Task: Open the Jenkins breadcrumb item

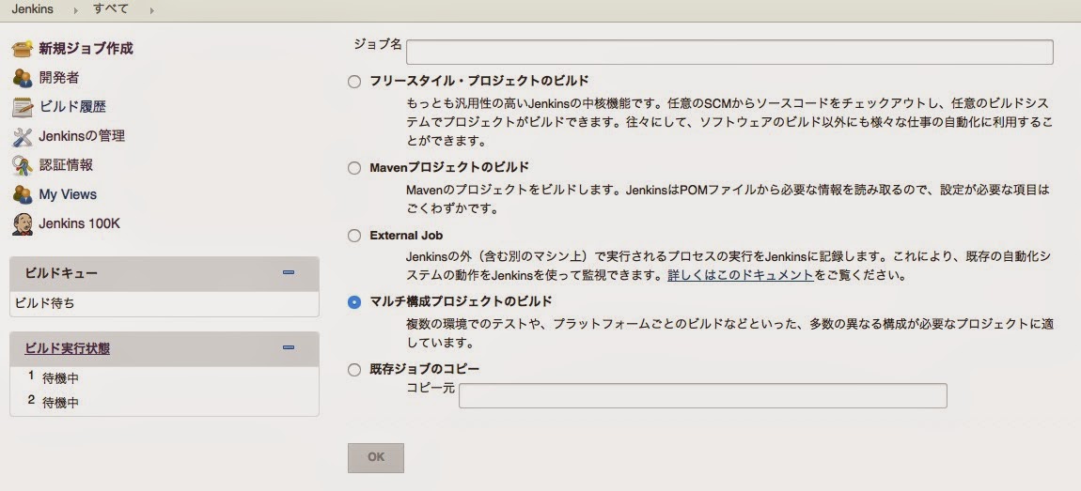Action: coord(33,9)
